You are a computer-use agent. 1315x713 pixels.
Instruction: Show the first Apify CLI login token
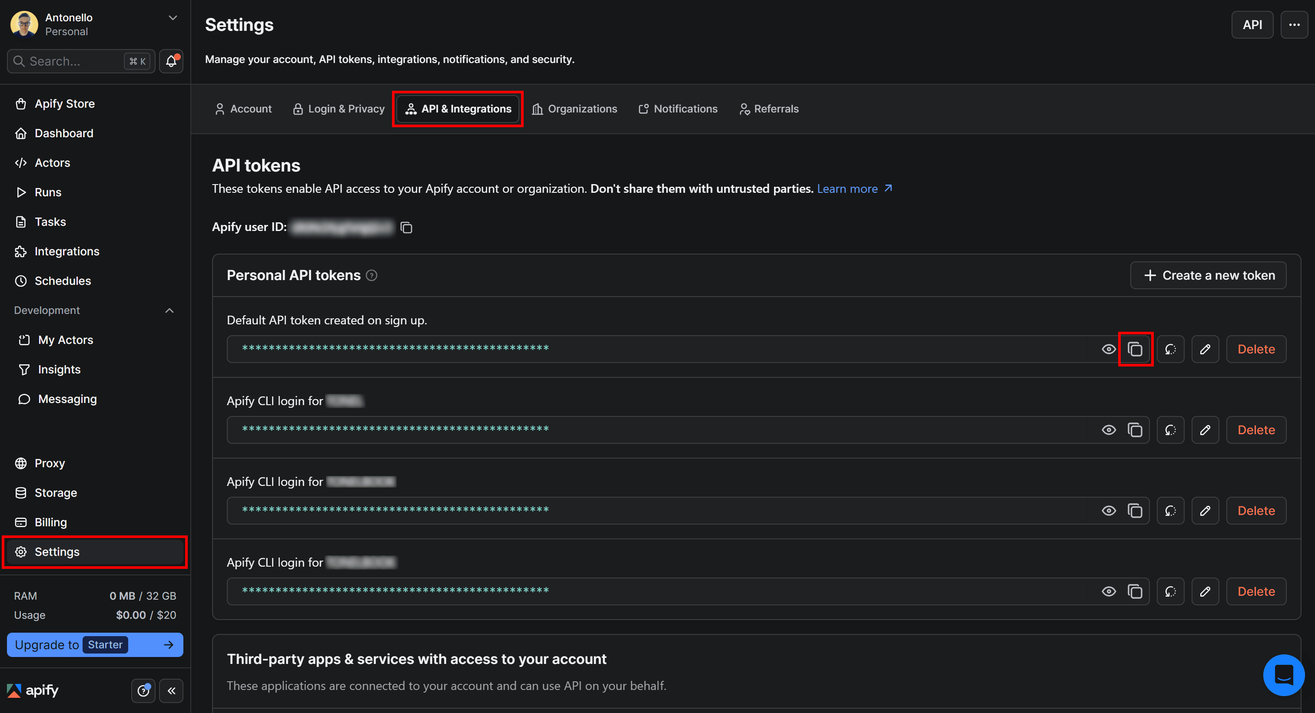pos(1109,430)
